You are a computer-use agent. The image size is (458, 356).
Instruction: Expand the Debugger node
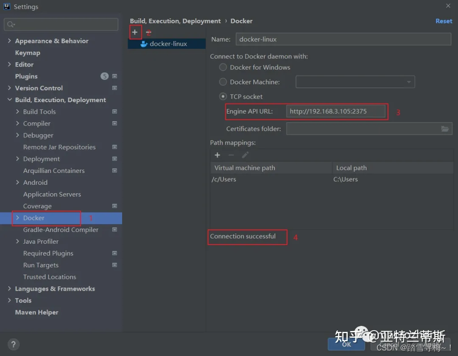pyautogui.click(x=17, y=135)
